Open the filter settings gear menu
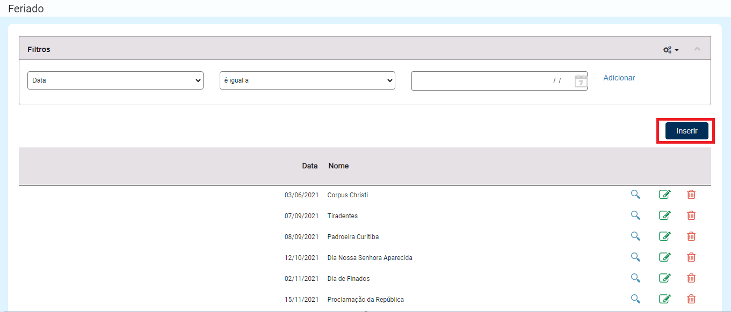 coord(671,50)
